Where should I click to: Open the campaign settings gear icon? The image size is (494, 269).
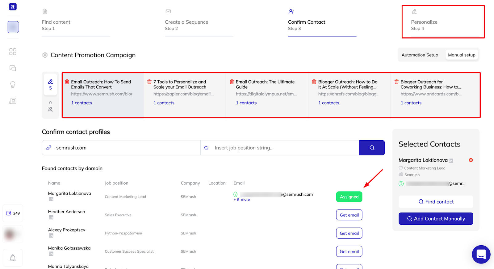click(x=45, y=55)
